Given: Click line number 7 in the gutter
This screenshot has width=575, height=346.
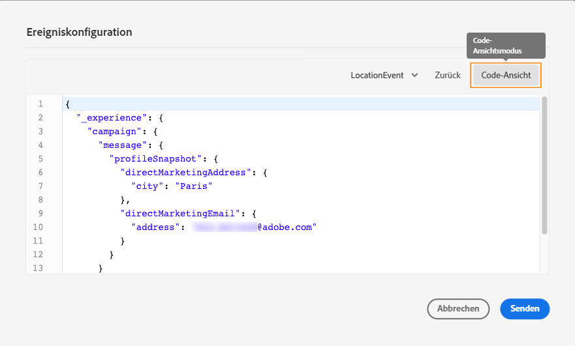Looking at the screenshot, I should click(40, 186).
